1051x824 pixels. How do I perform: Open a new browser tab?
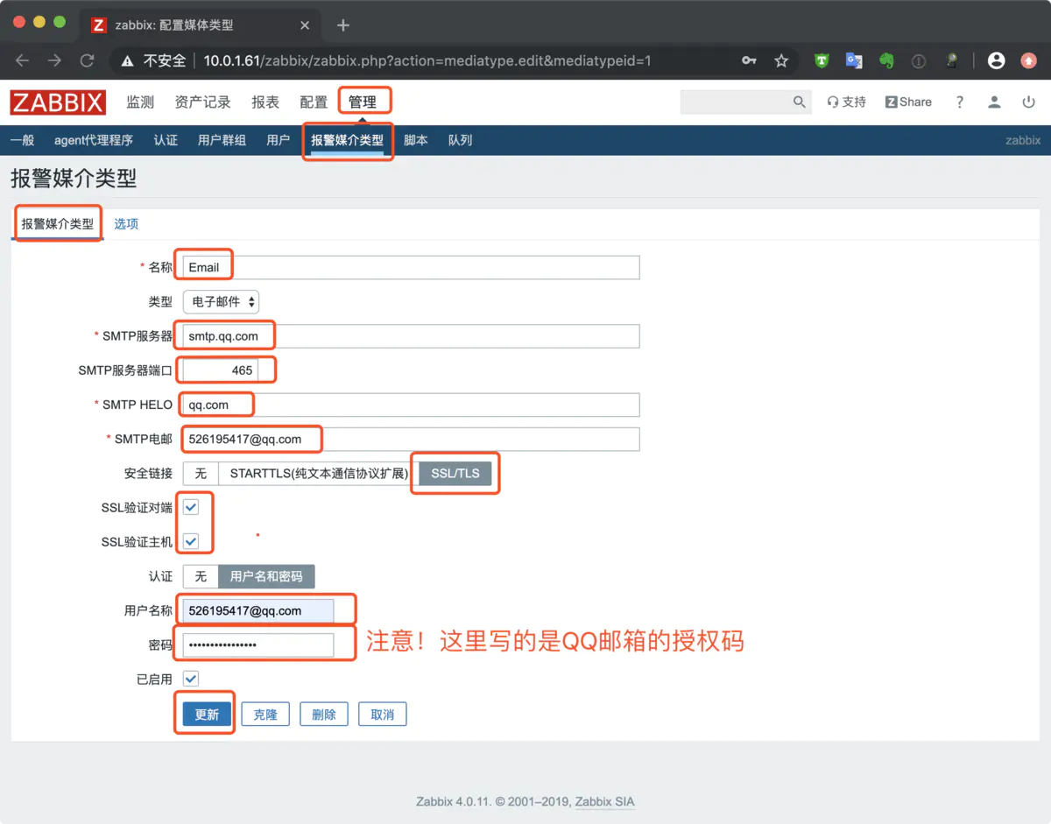coord(343,25)
